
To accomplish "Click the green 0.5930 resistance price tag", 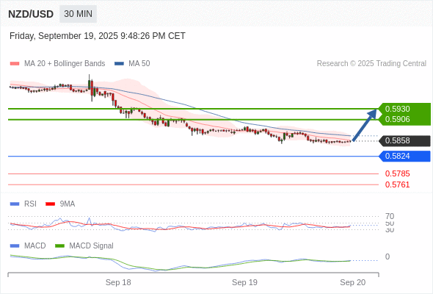I will coord(404,109).
